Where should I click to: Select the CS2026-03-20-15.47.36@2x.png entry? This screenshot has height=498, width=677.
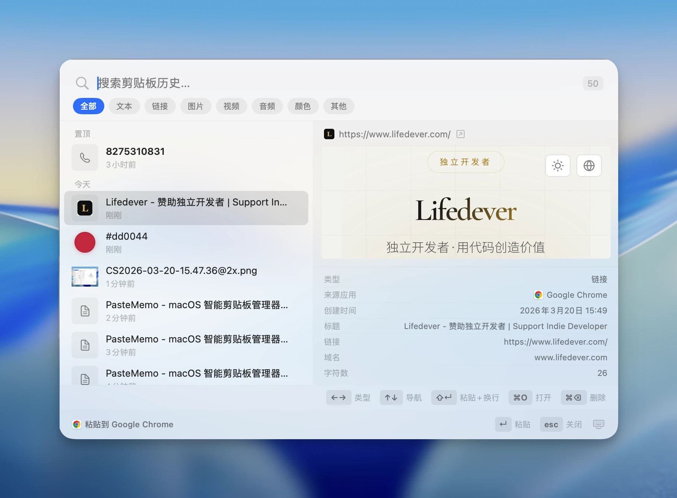coord(186,277)
